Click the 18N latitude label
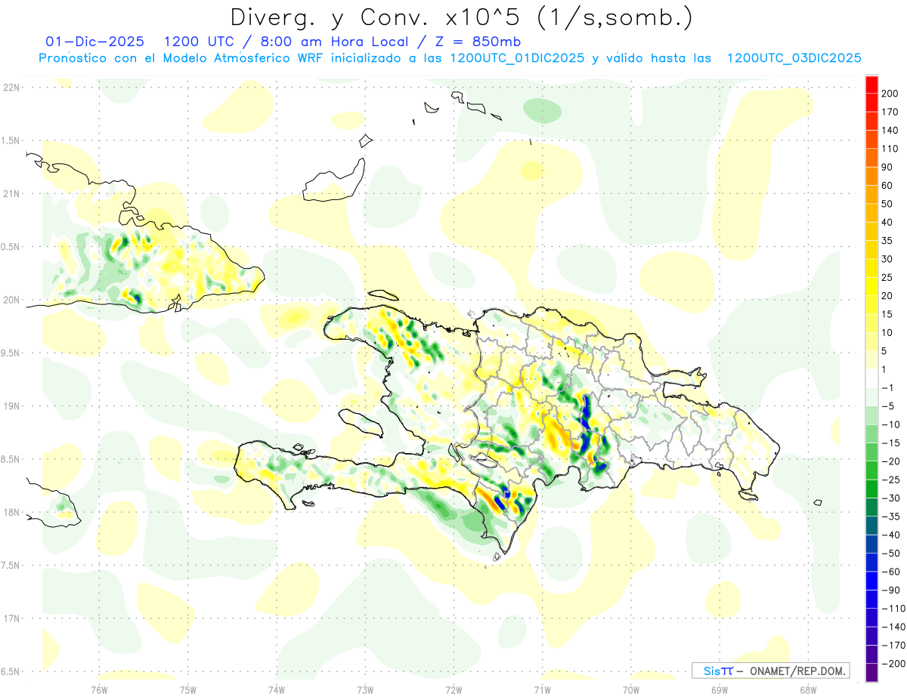The width and height of the screenshot is (907, 700). click(11, 512)
